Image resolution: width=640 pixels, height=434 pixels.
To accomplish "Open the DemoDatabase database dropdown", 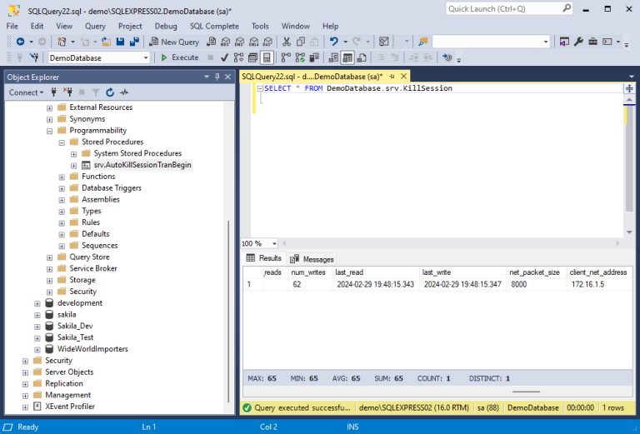I will click(145, 57).
